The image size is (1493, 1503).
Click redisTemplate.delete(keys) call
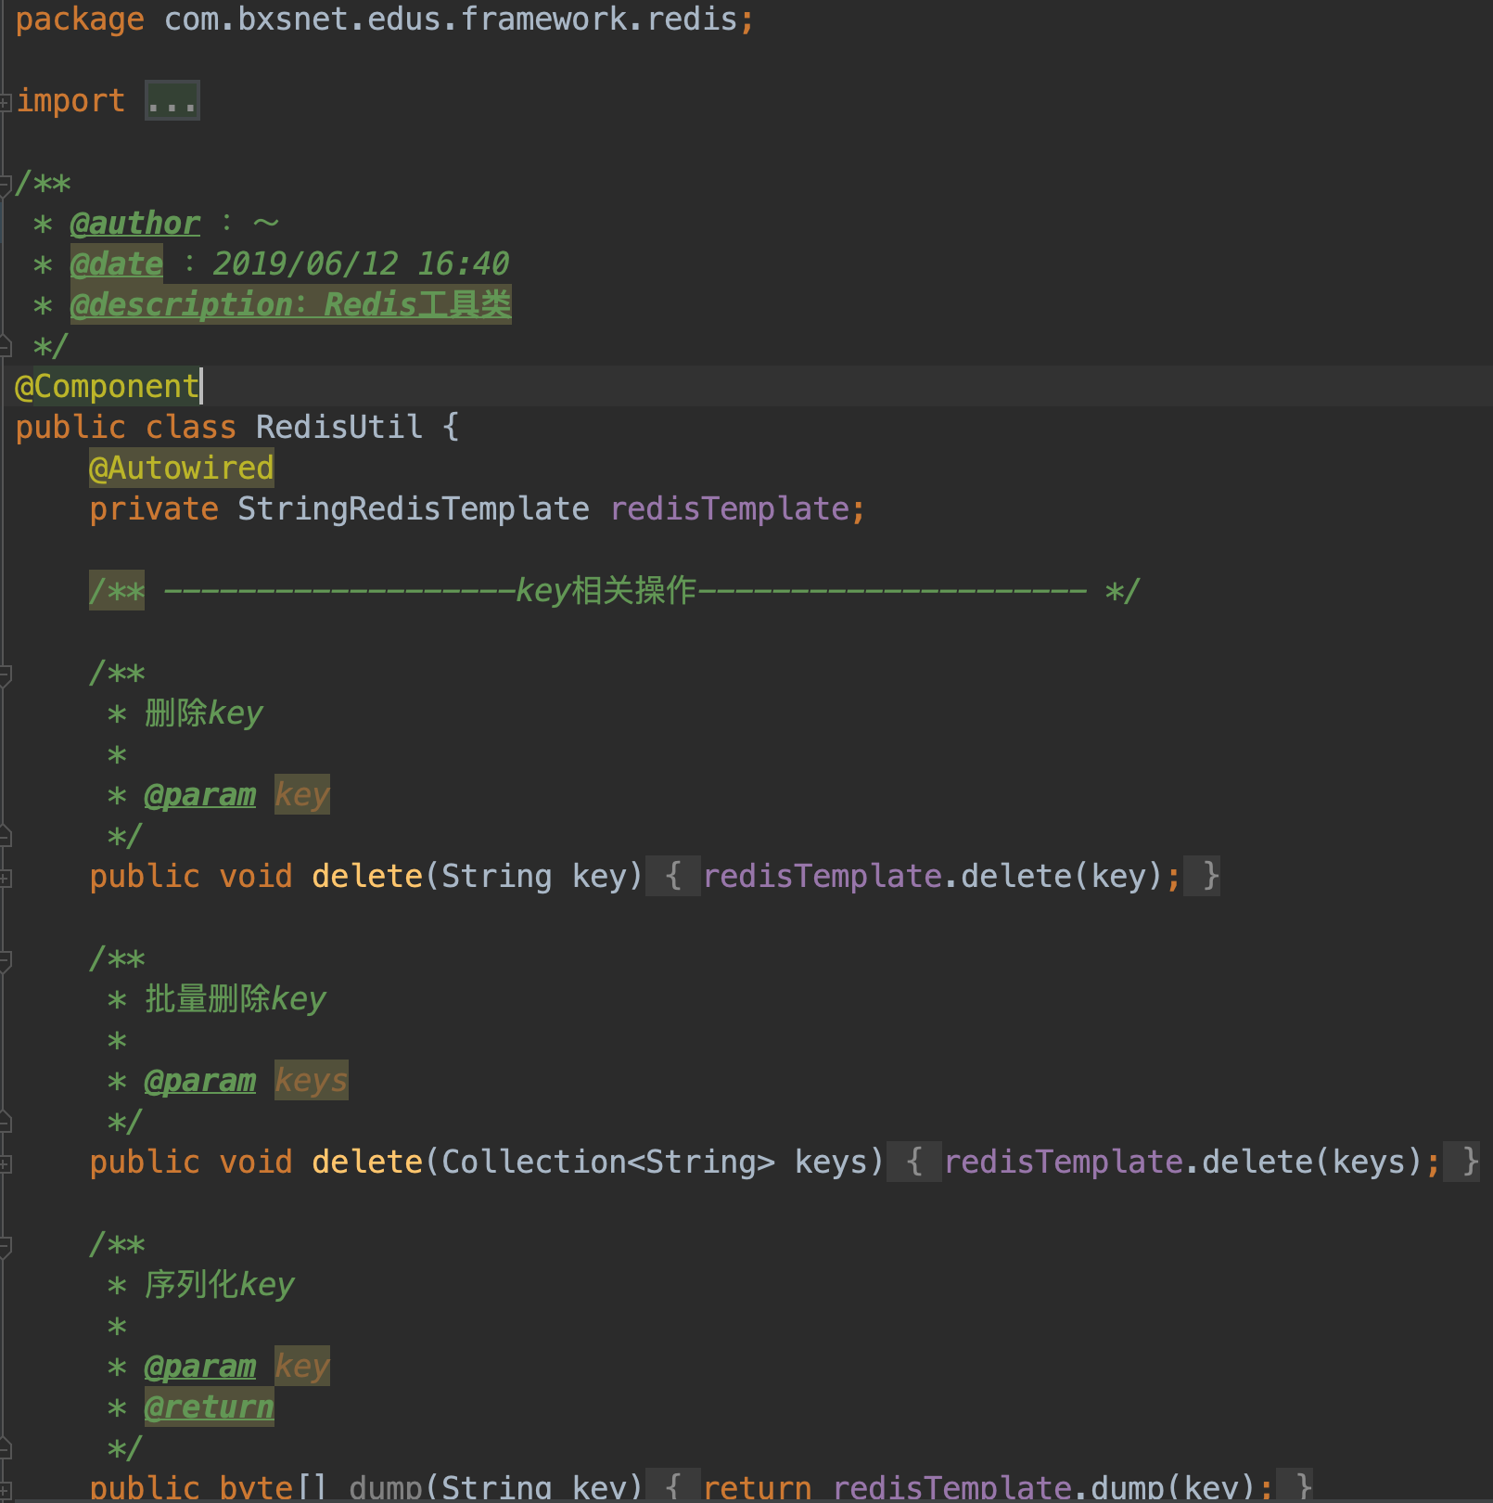coord(1183,1162)
